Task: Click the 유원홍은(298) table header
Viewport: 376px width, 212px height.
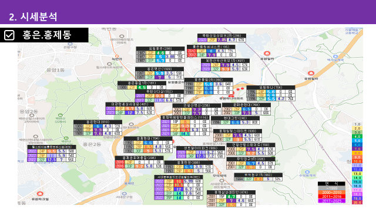Action: pyautogui.click(x=160, y=48)
